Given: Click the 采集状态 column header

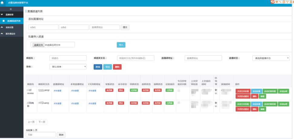Looking at the screenshot, I should pyautogui.click(x=110, y=84).
